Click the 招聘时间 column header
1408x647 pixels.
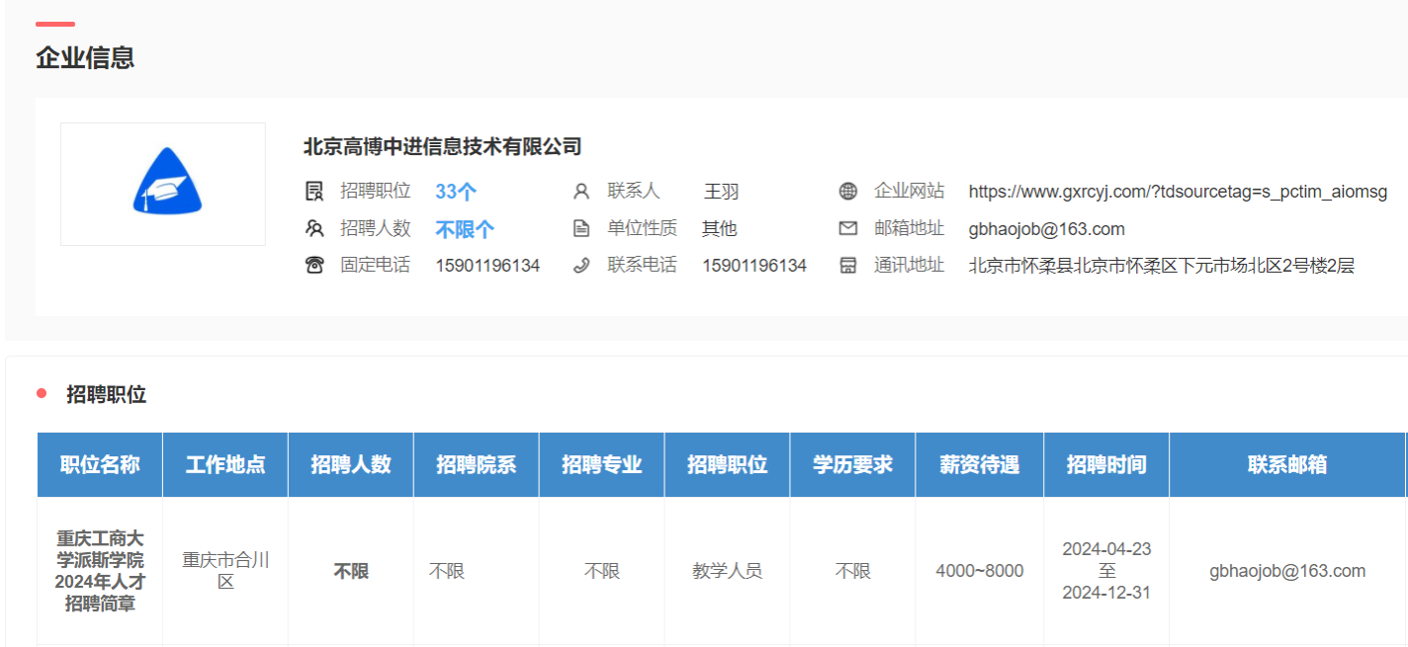pyautogui.click(x=1106, y=464)
